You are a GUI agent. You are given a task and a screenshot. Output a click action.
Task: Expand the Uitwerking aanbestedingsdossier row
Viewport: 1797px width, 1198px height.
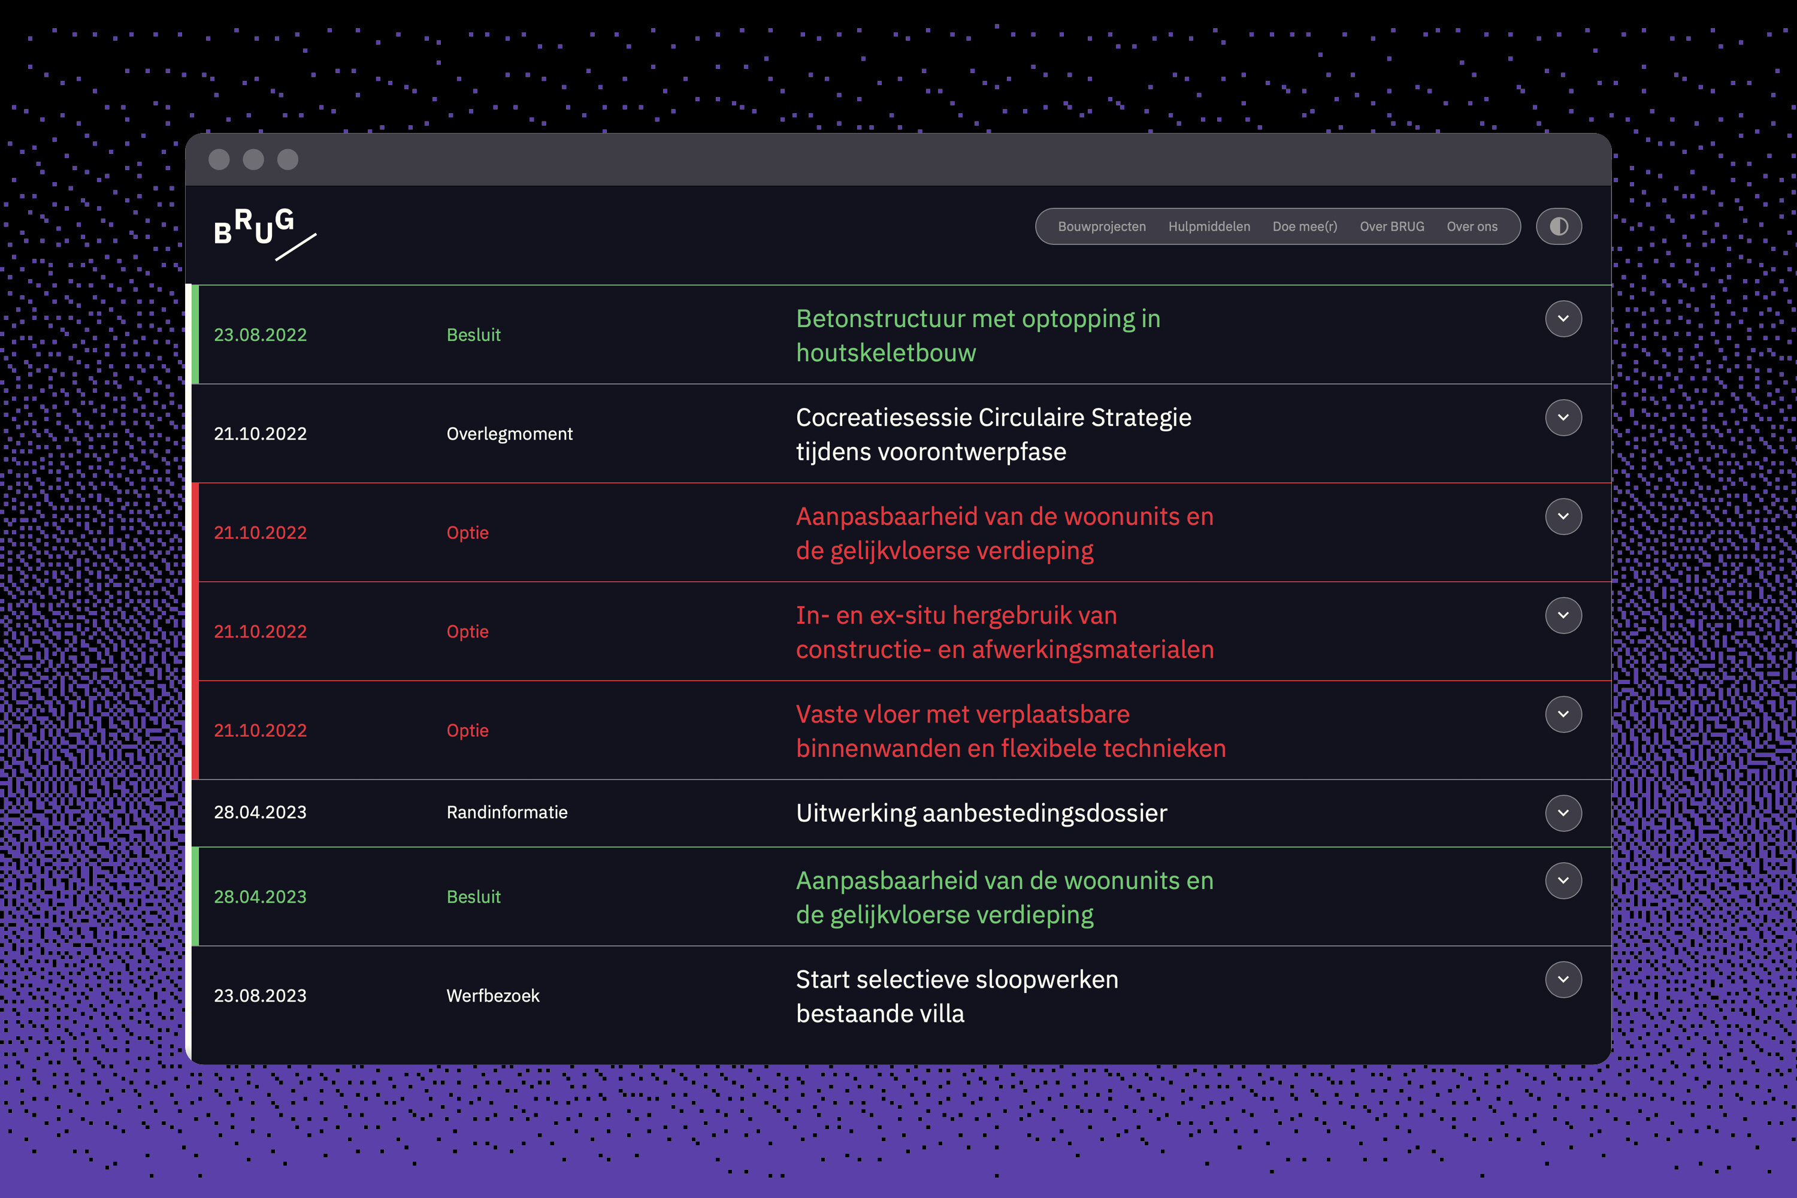point(1563,813)
